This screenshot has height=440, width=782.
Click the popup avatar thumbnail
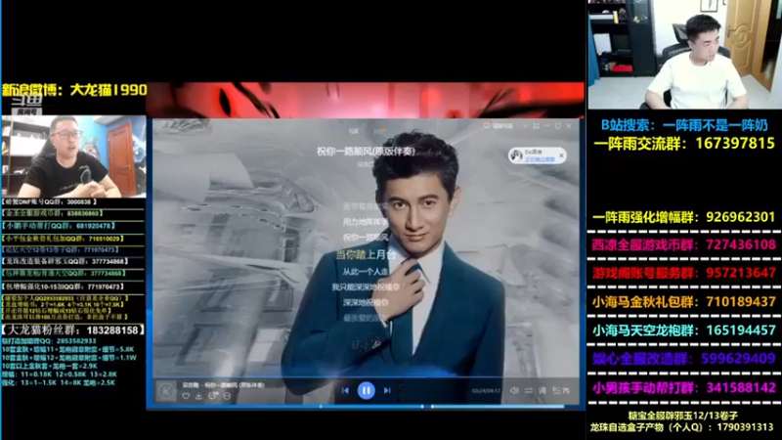(x=516, y=155)
